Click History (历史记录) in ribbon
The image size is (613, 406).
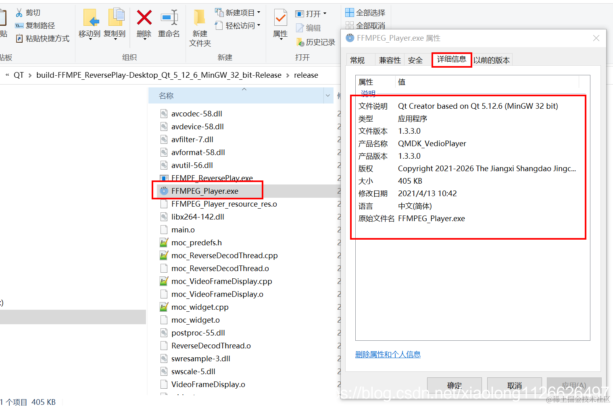pos(316,42)
